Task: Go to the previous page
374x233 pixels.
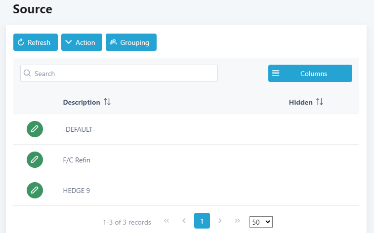Action: click(184, 221)
